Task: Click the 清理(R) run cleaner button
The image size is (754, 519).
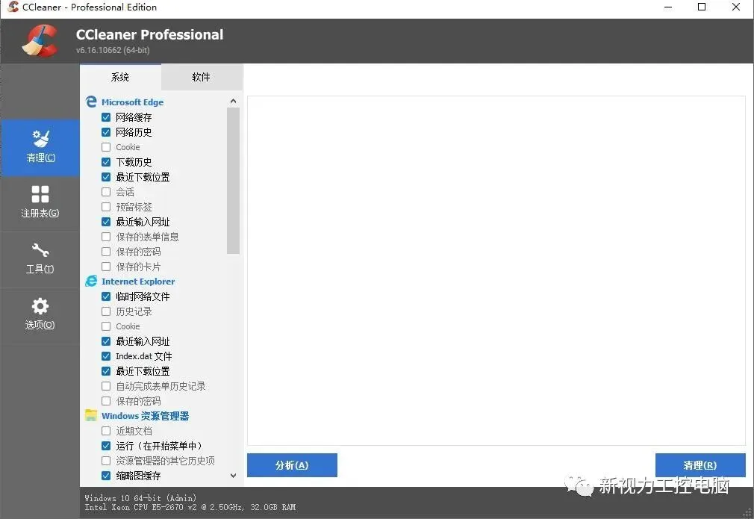Action: pos(700,465)
